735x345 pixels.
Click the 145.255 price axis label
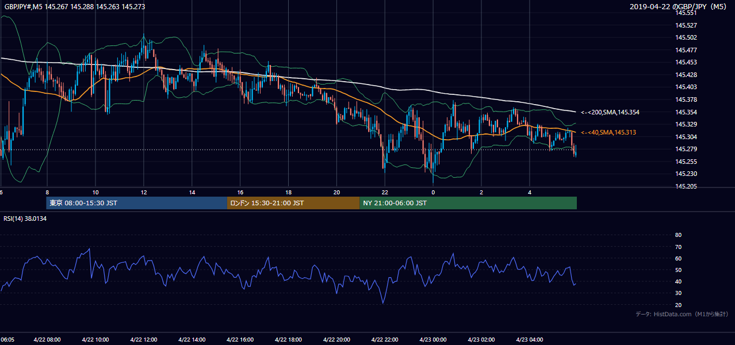click(686, 162)
